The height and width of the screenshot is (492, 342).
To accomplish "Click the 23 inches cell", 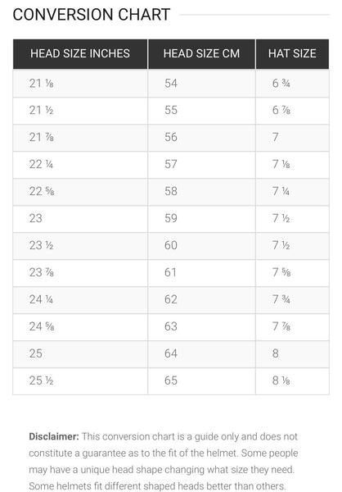I will (80, 218).
